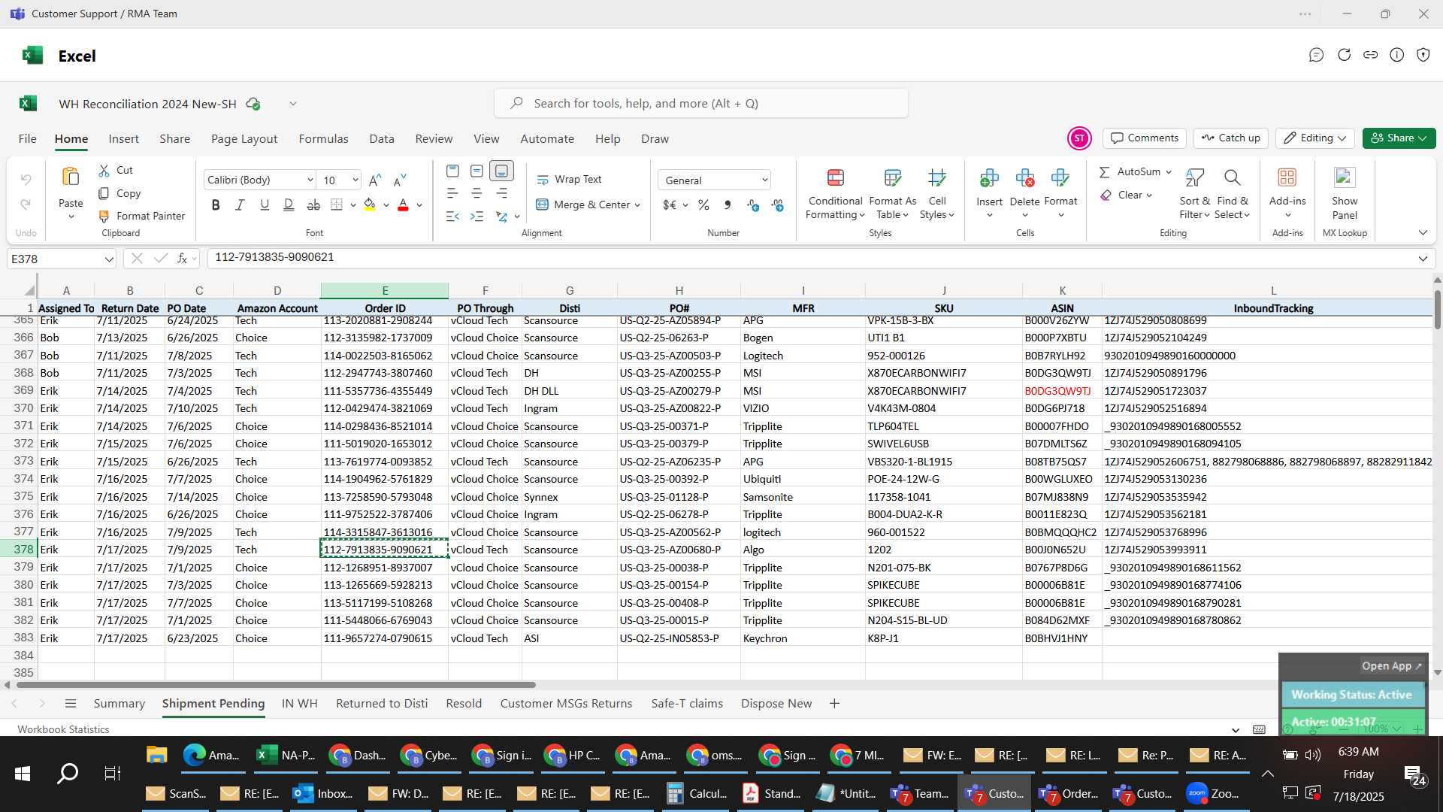Toggle Bold formatting
Screen dimensions: 1443x812
tap(216, 205)
